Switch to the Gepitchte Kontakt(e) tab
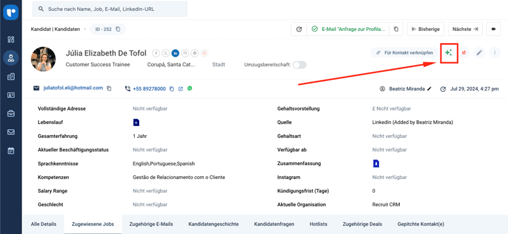 (421, 224)
